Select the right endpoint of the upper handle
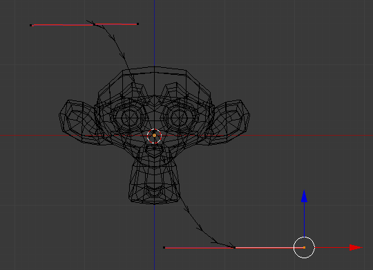Screen dimensions: 373x270 coord(137,24)
